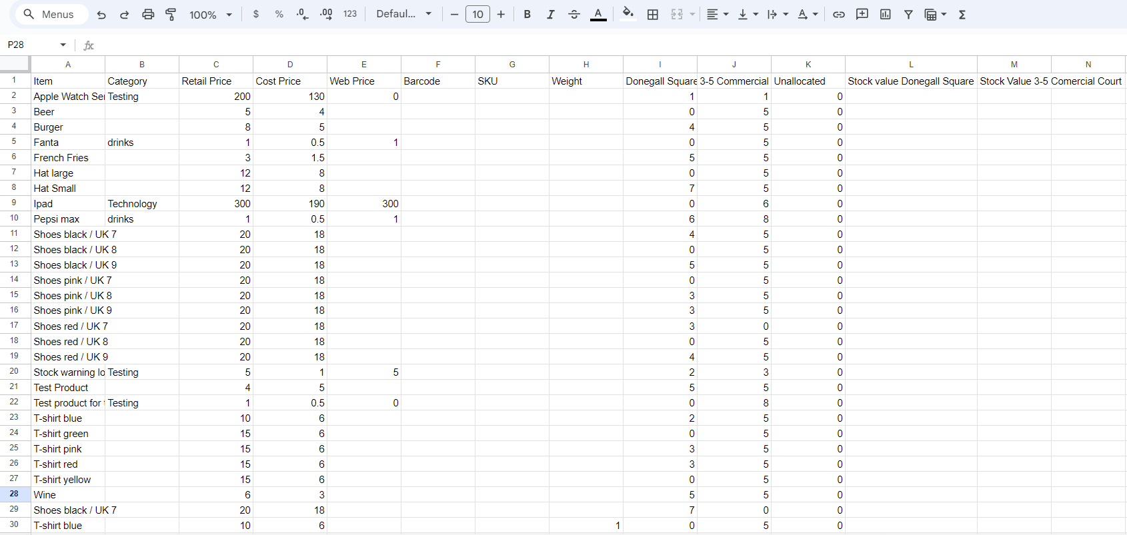Create a filter with funnel icon
Screen dimensions: 1127x535
click(x=908, y=14)
